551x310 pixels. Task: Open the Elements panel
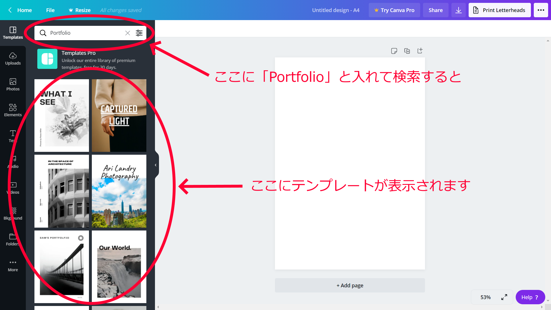(x=13, y=111)
